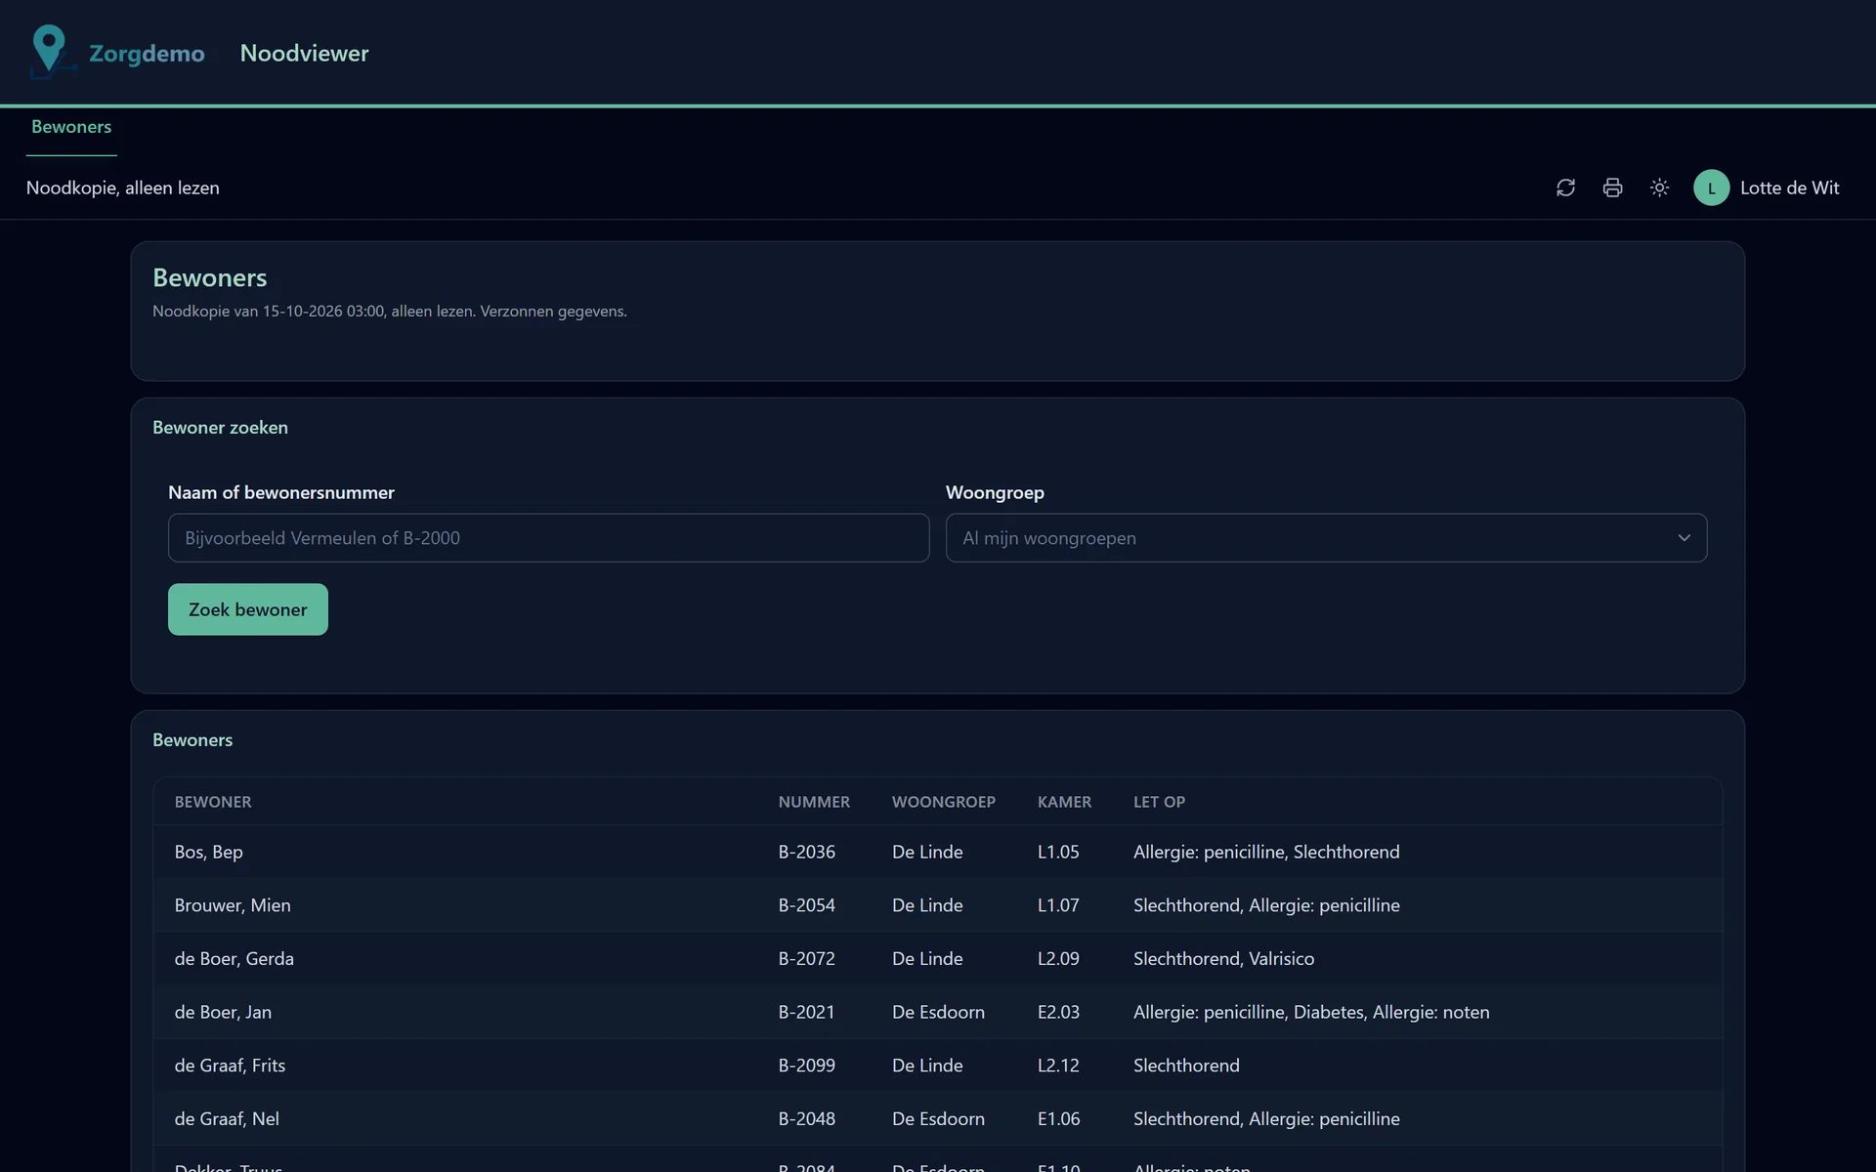Click the Zoek bewoner button

point(248,609)
